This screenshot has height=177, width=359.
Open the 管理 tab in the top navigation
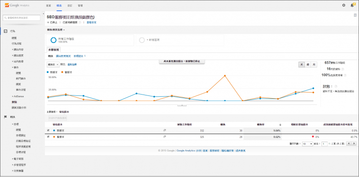(80, 5)
